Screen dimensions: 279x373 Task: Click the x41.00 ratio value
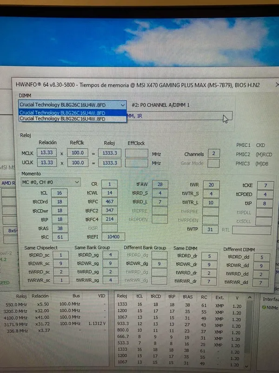[42, 318]
